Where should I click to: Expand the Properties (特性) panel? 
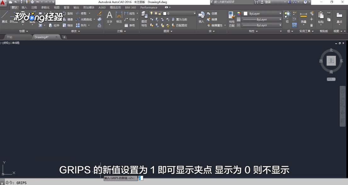253,31
